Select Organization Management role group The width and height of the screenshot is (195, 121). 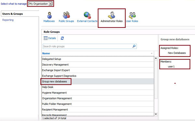pos(98,98)
